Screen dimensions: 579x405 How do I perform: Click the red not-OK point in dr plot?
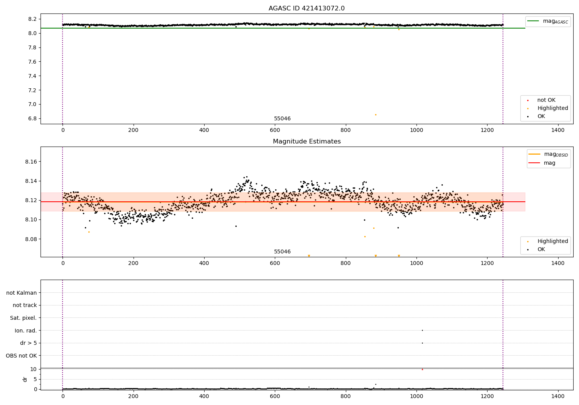422,370
